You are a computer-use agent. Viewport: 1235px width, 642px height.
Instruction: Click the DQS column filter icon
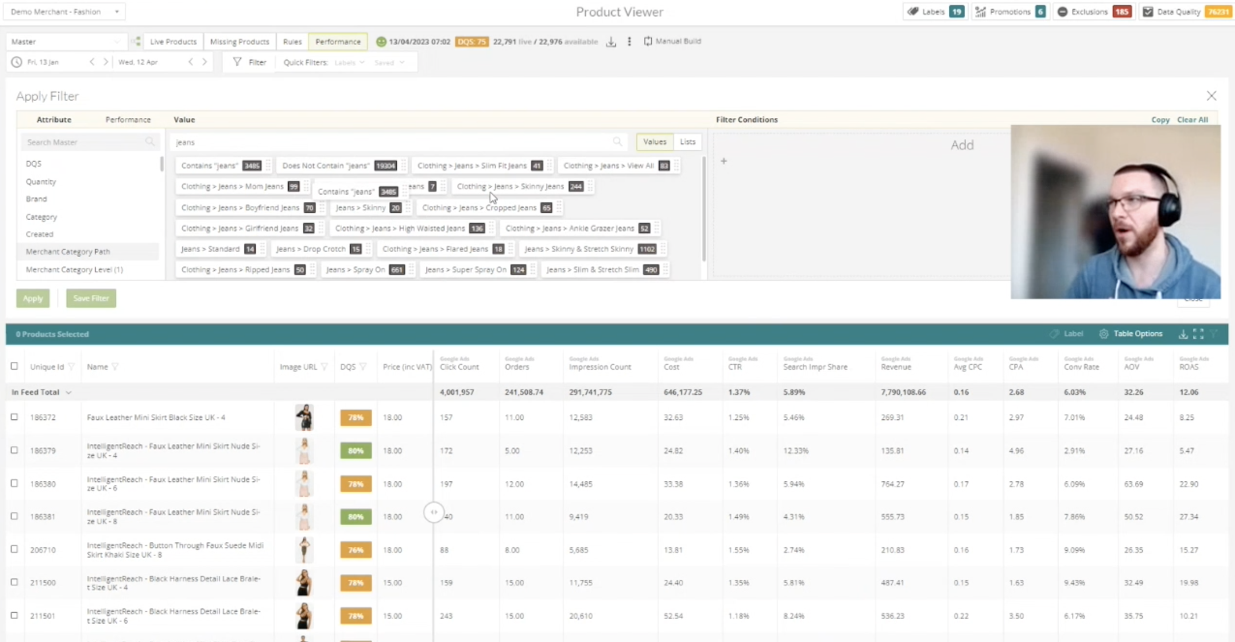point(363,367)
